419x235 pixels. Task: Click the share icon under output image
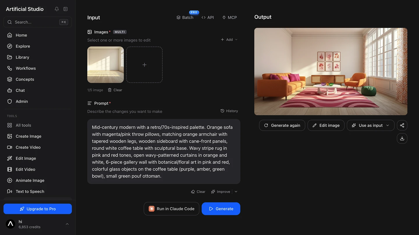coord(402,125)
